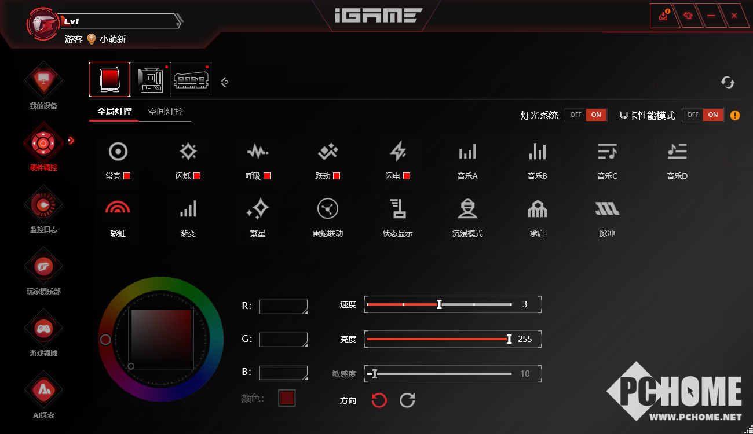Enable the 沉浸模式 immersive mode icon

point(467,208)
